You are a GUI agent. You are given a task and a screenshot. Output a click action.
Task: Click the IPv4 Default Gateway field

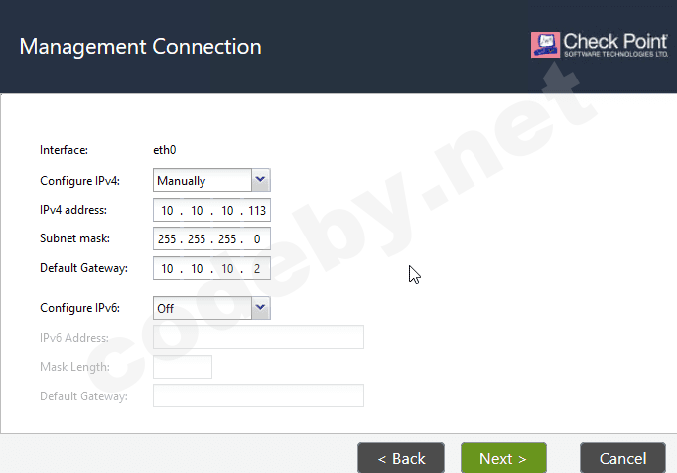[x=211, y=268]
